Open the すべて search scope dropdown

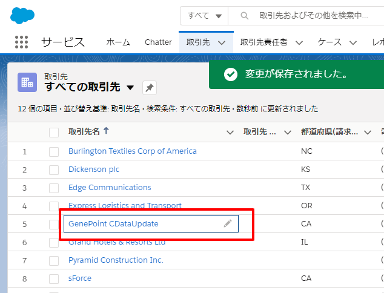pos(204,15)
